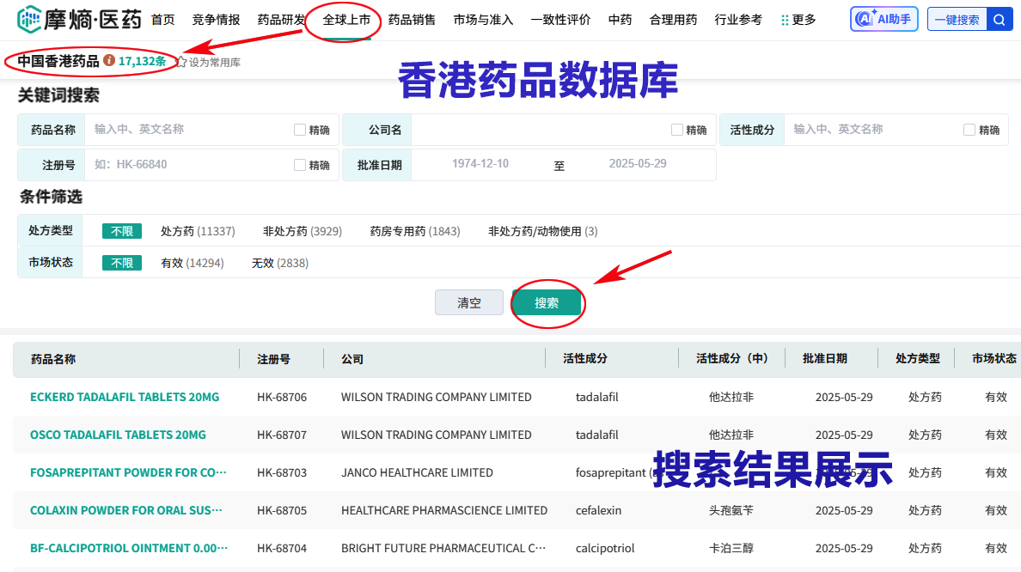Open the 一致性评价 menu
1021x572 pixels.
560,20
